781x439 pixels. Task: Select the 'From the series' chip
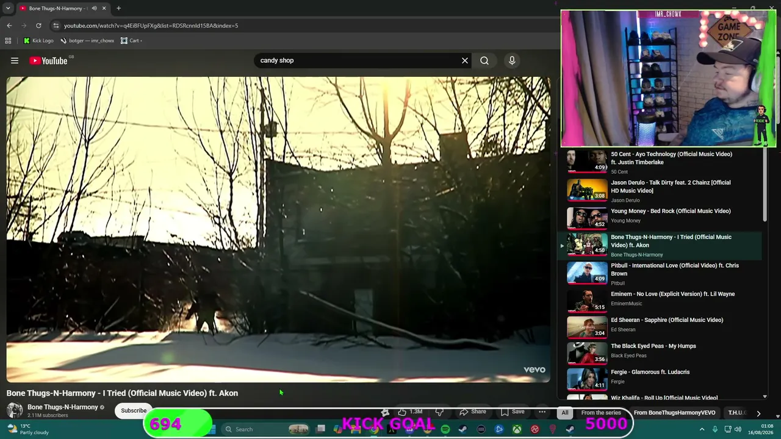(x=601, y=413)
